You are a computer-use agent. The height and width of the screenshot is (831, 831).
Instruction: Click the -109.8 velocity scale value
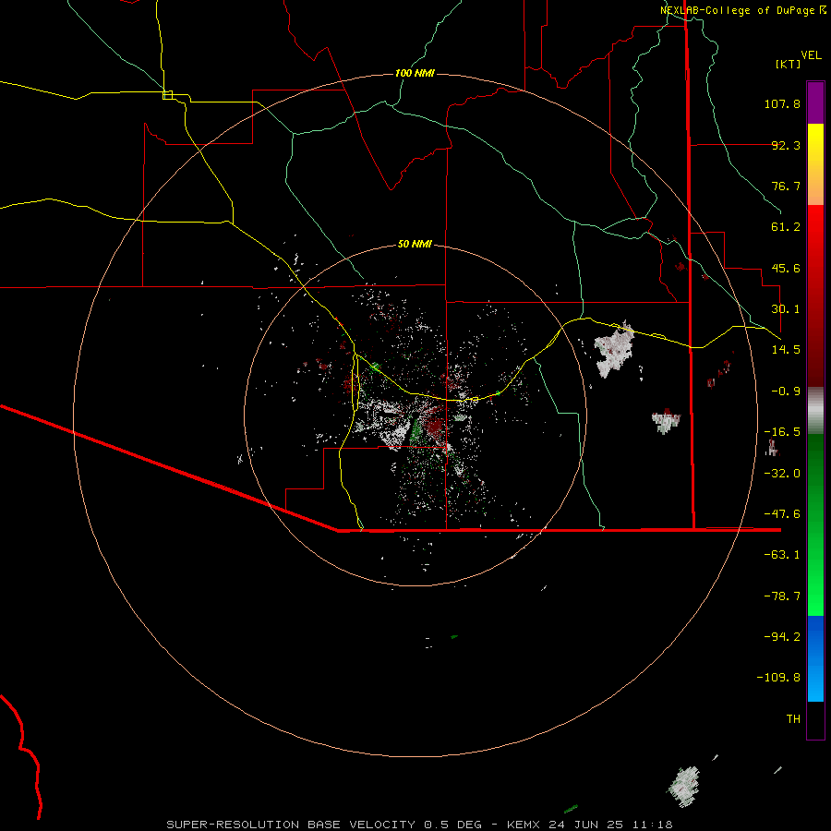click(778, 678)
